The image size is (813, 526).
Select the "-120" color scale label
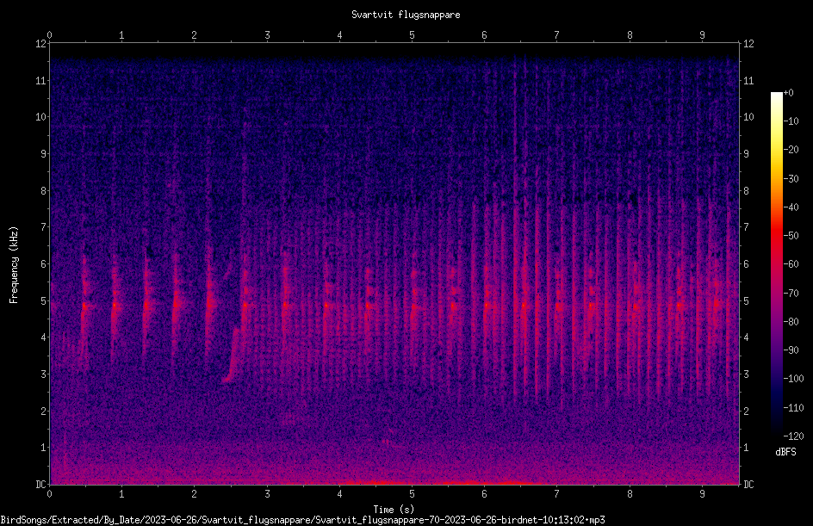pyautogui.click(x=794, y=436)
